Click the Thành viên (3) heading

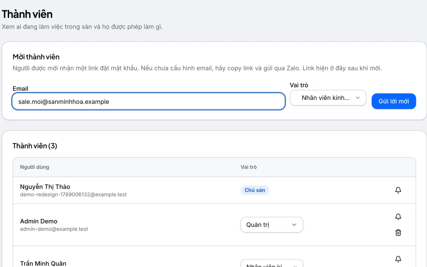point(35,146)
